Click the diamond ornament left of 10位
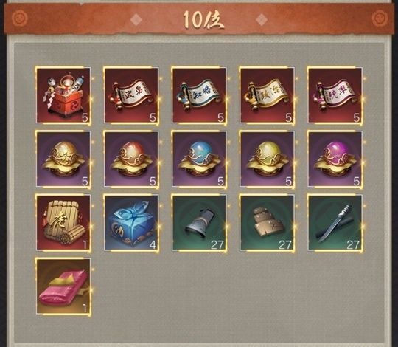This screenshot has width=398, height=347. point(136,19)
